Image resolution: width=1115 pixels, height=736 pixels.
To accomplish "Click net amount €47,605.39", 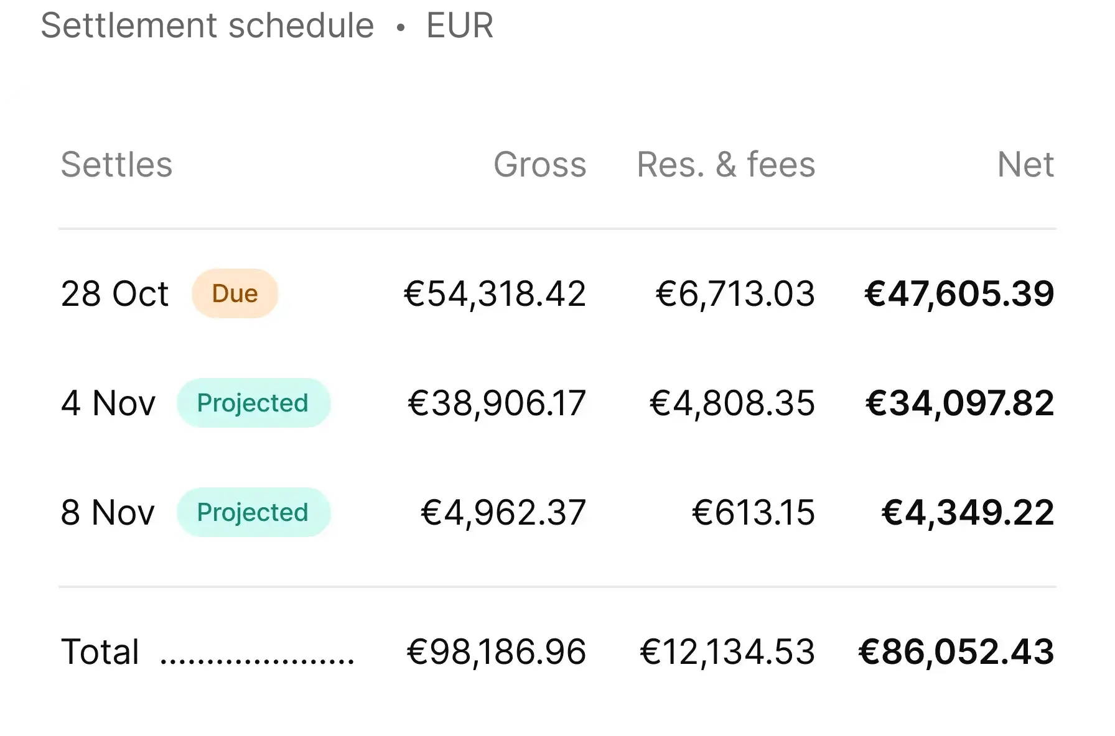I will [x=959, y=293].
